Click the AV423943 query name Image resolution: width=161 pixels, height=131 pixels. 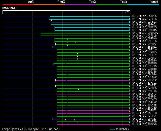click(10, 8)
